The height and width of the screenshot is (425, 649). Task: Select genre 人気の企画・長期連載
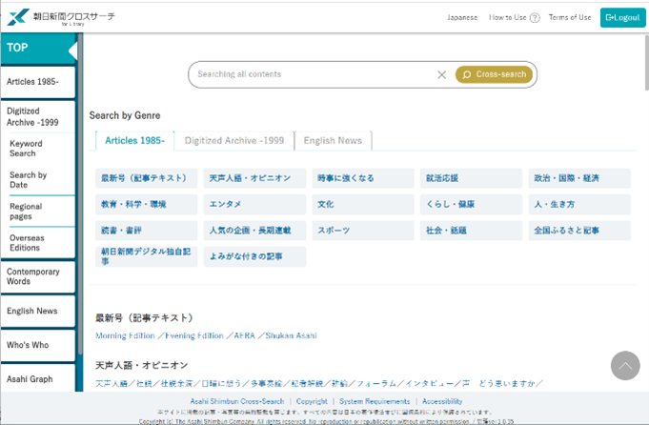pos(254,231)
